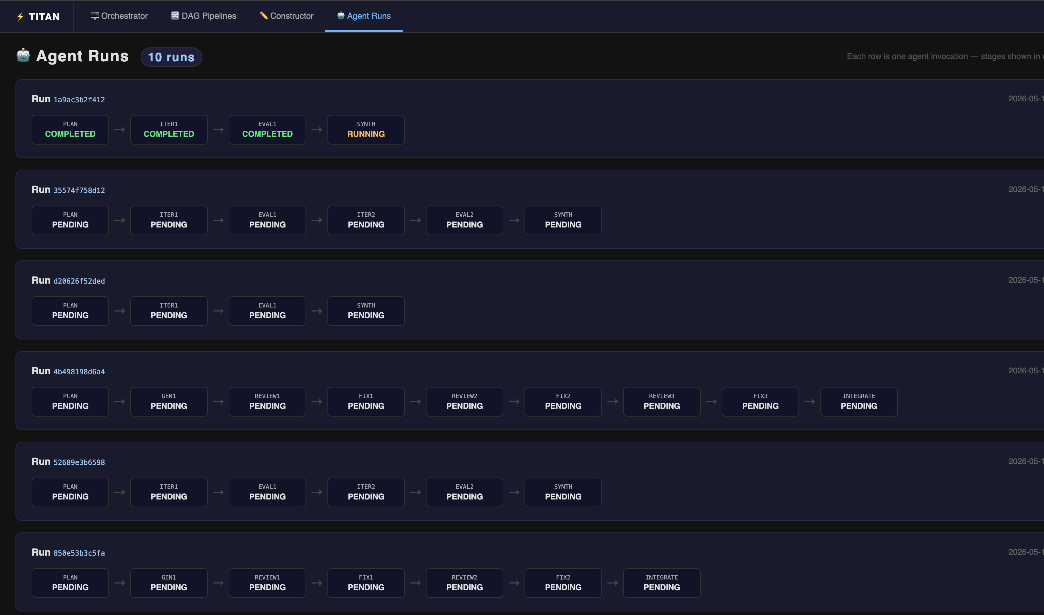Select ITER2 stage in run 52689e3b6598
The image size is (1044, 615).
click(366, 493)
